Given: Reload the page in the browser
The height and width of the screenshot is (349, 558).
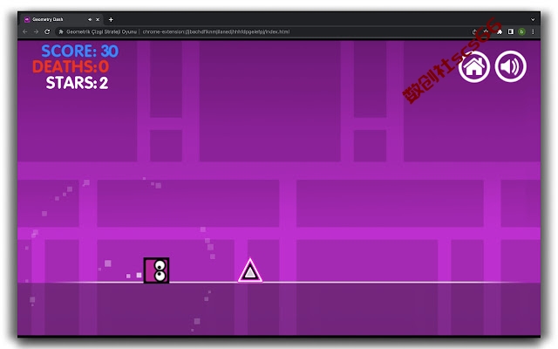Looking at the screenshot, I should [x=47, y=31].
